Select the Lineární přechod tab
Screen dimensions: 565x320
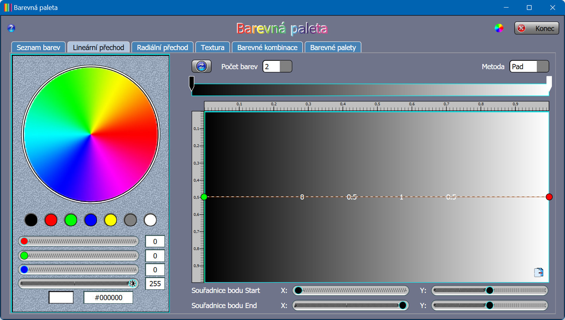tap(99, 47)
